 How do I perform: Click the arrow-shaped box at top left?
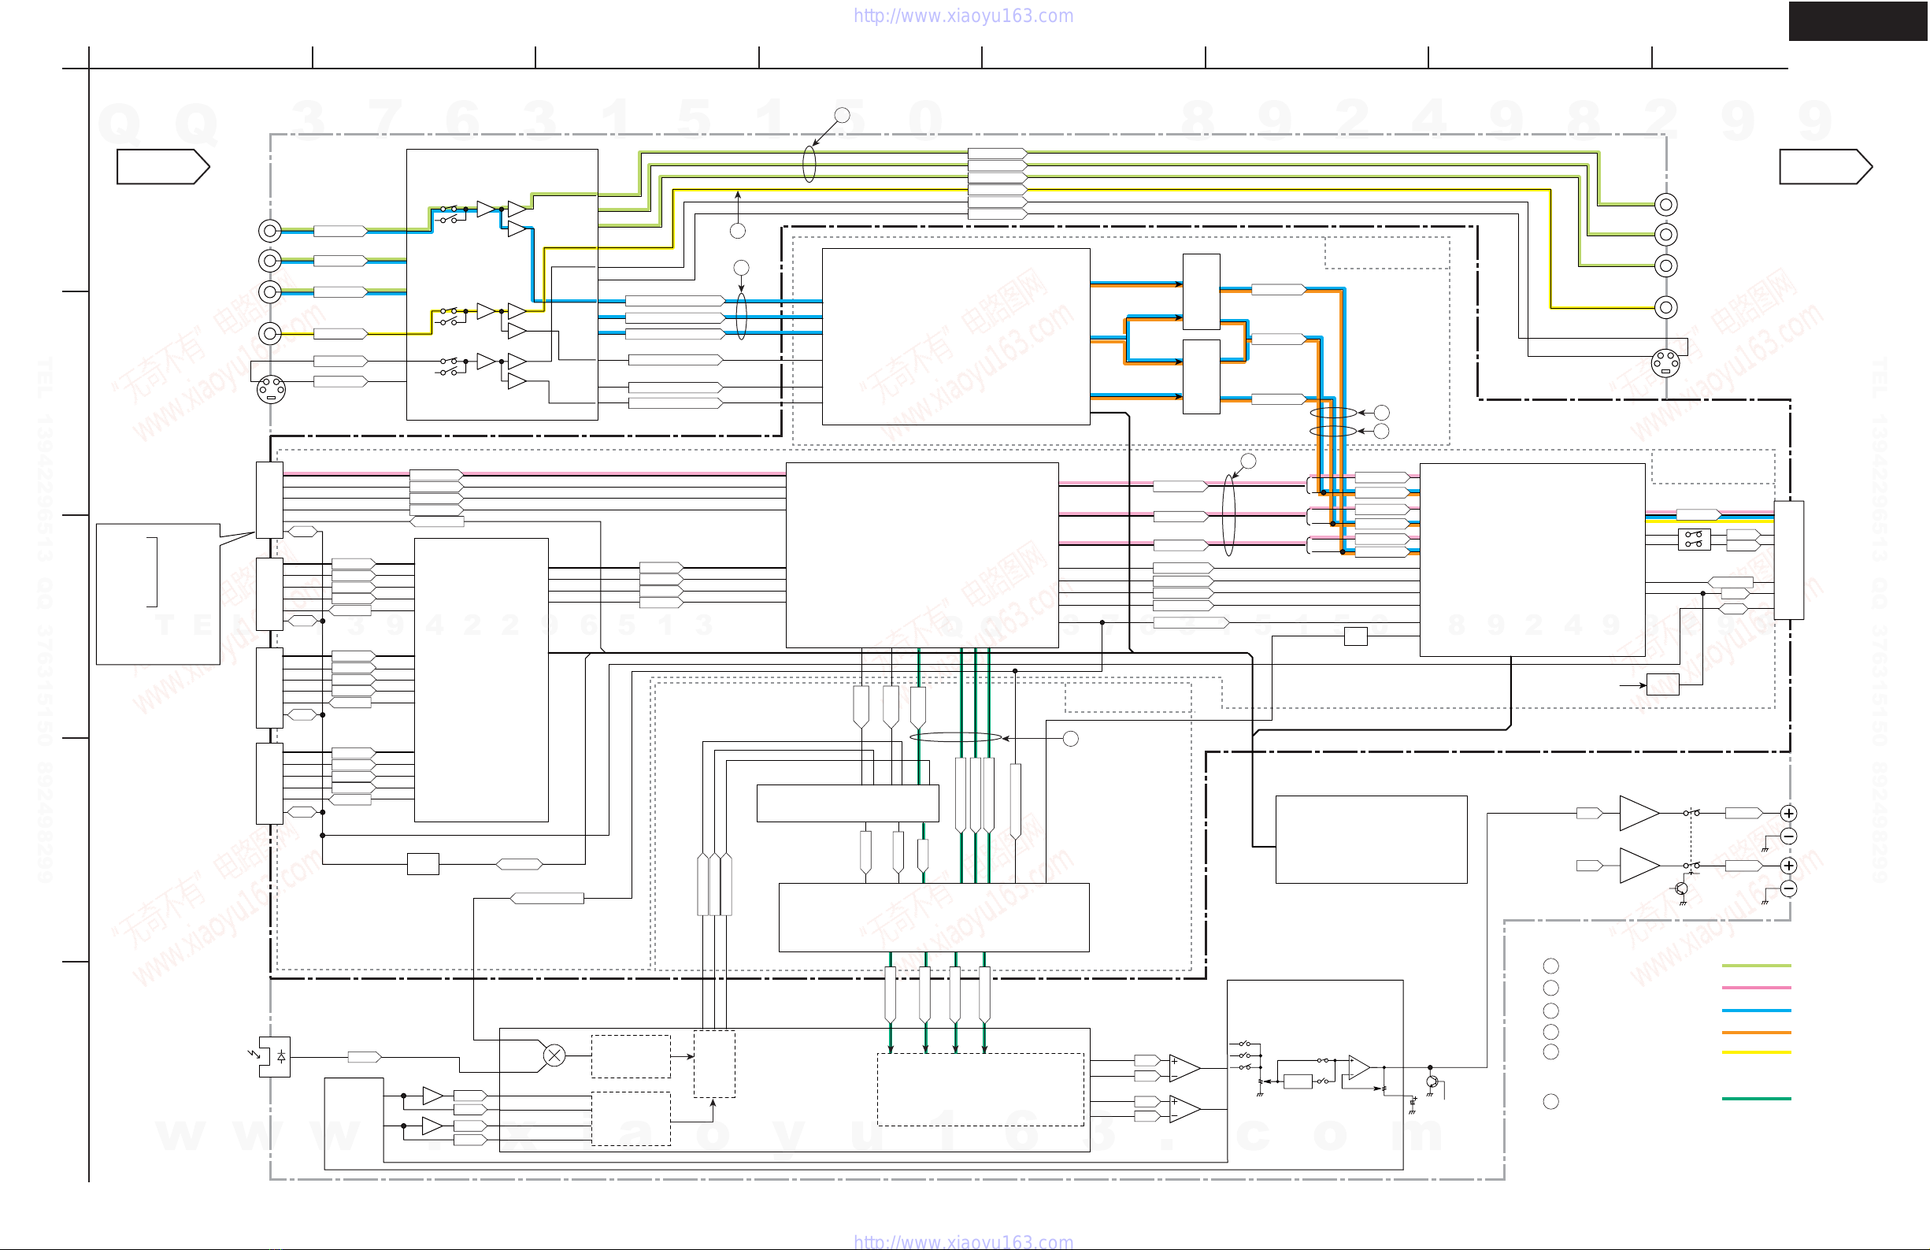pos(162,167)
